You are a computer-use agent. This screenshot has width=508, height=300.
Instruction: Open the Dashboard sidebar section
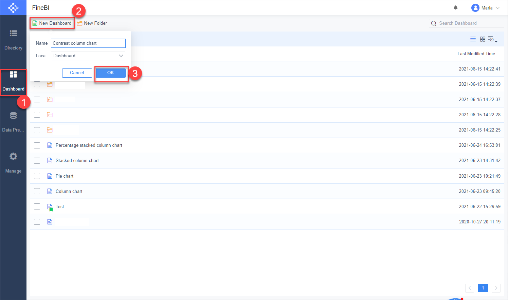pos(13,81)
